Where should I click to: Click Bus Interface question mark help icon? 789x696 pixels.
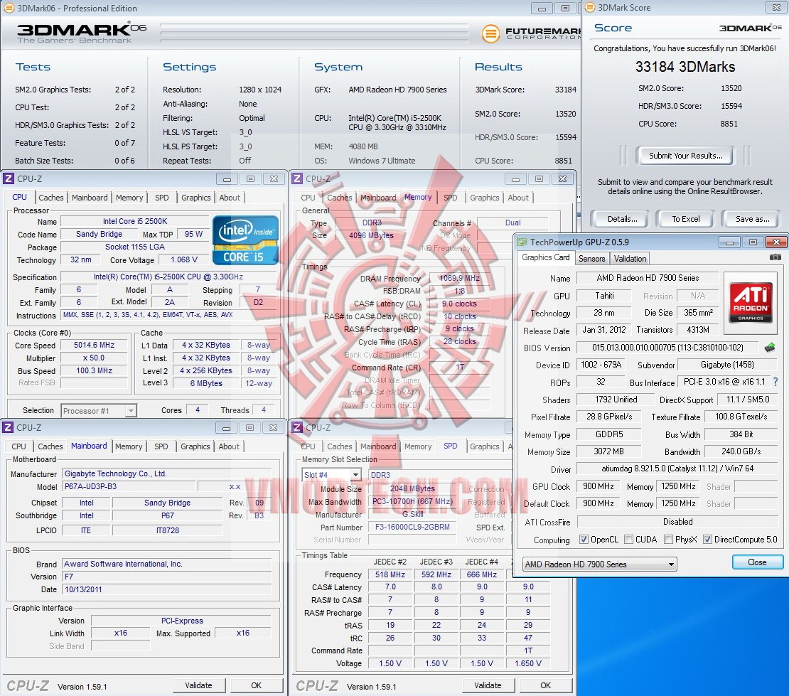[775, 382]
